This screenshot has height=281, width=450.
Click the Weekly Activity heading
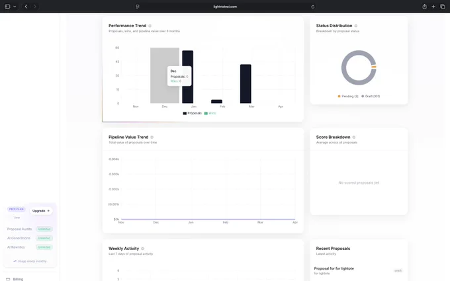tap(124, 249)
